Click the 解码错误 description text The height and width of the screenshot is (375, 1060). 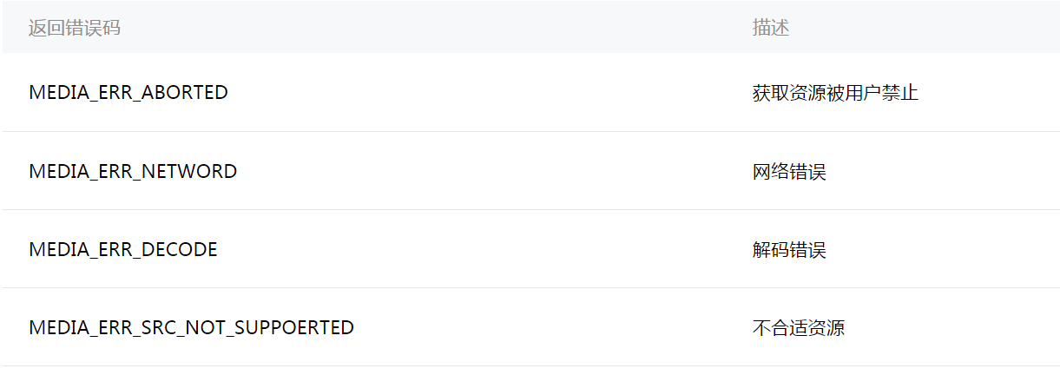788,250
